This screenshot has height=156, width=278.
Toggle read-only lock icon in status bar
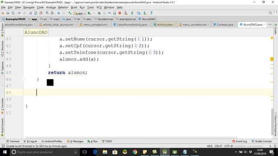click(x=270, y=146)
